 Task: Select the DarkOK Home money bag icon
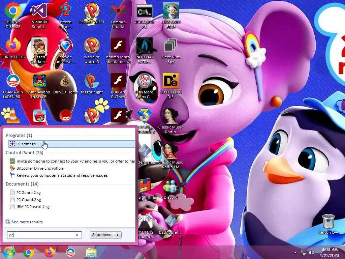[66, 84]
